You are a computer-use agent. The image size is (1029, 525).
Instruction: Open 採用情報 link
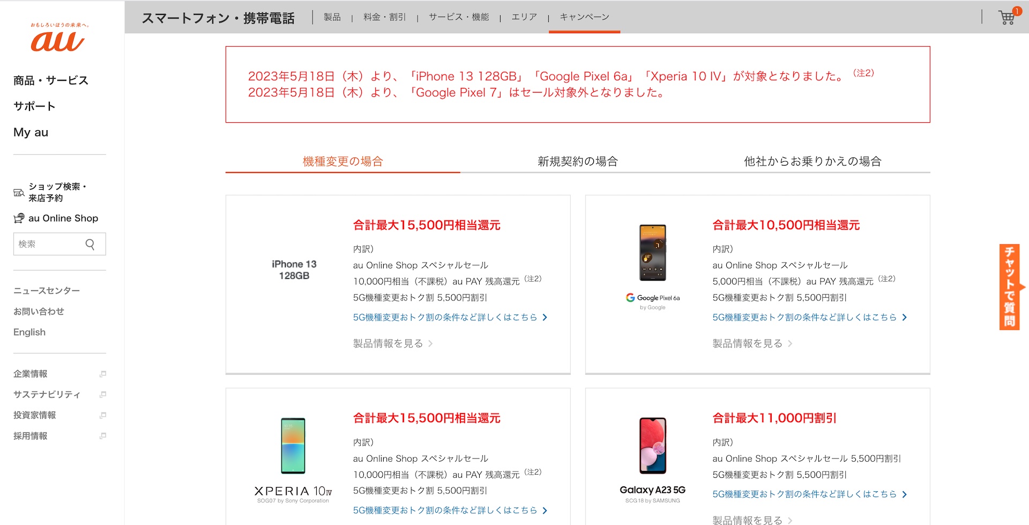click(31, 436)
